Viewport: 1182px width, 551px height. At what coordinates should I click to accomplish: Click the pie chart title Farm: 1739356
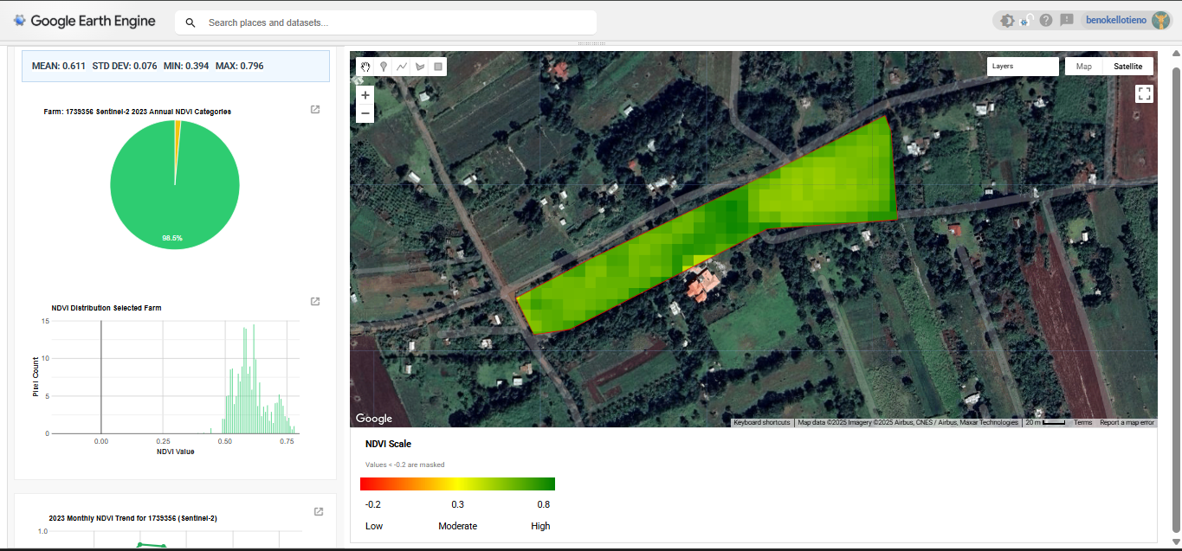[137, 112]
